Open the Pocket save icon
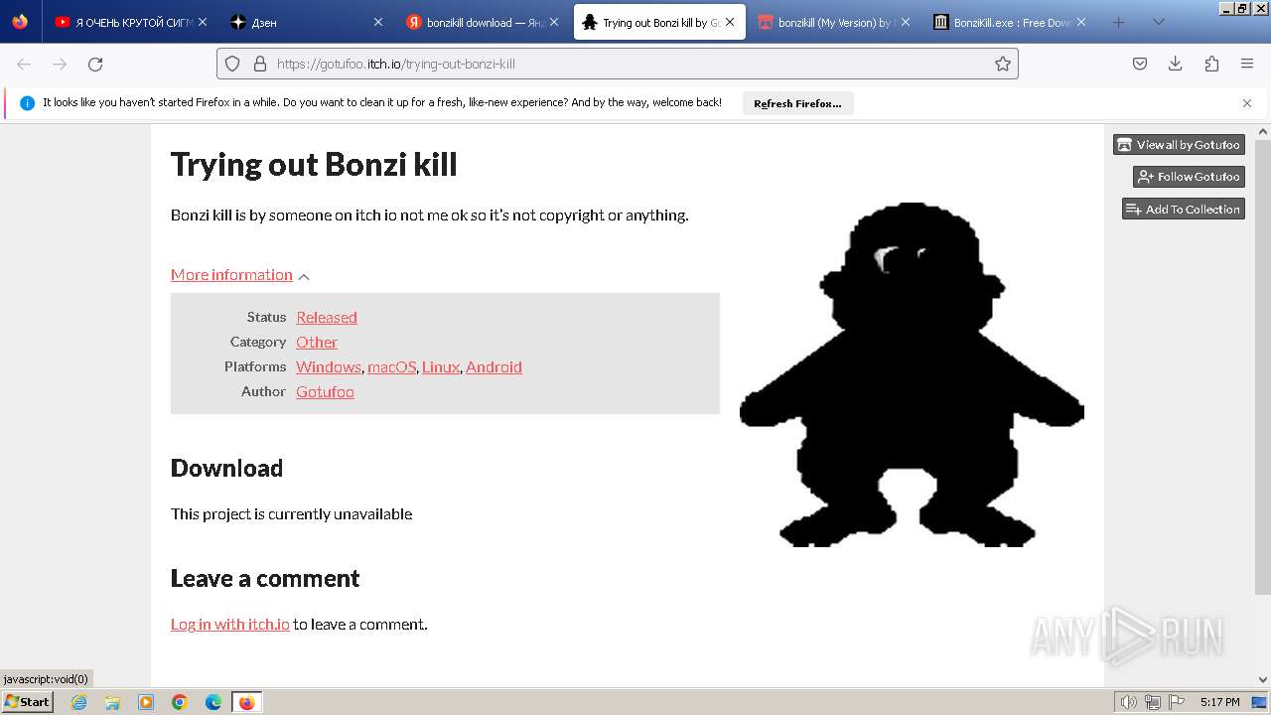The image size is (1271, 715). pyautogui.click(x=1140, y=64)
